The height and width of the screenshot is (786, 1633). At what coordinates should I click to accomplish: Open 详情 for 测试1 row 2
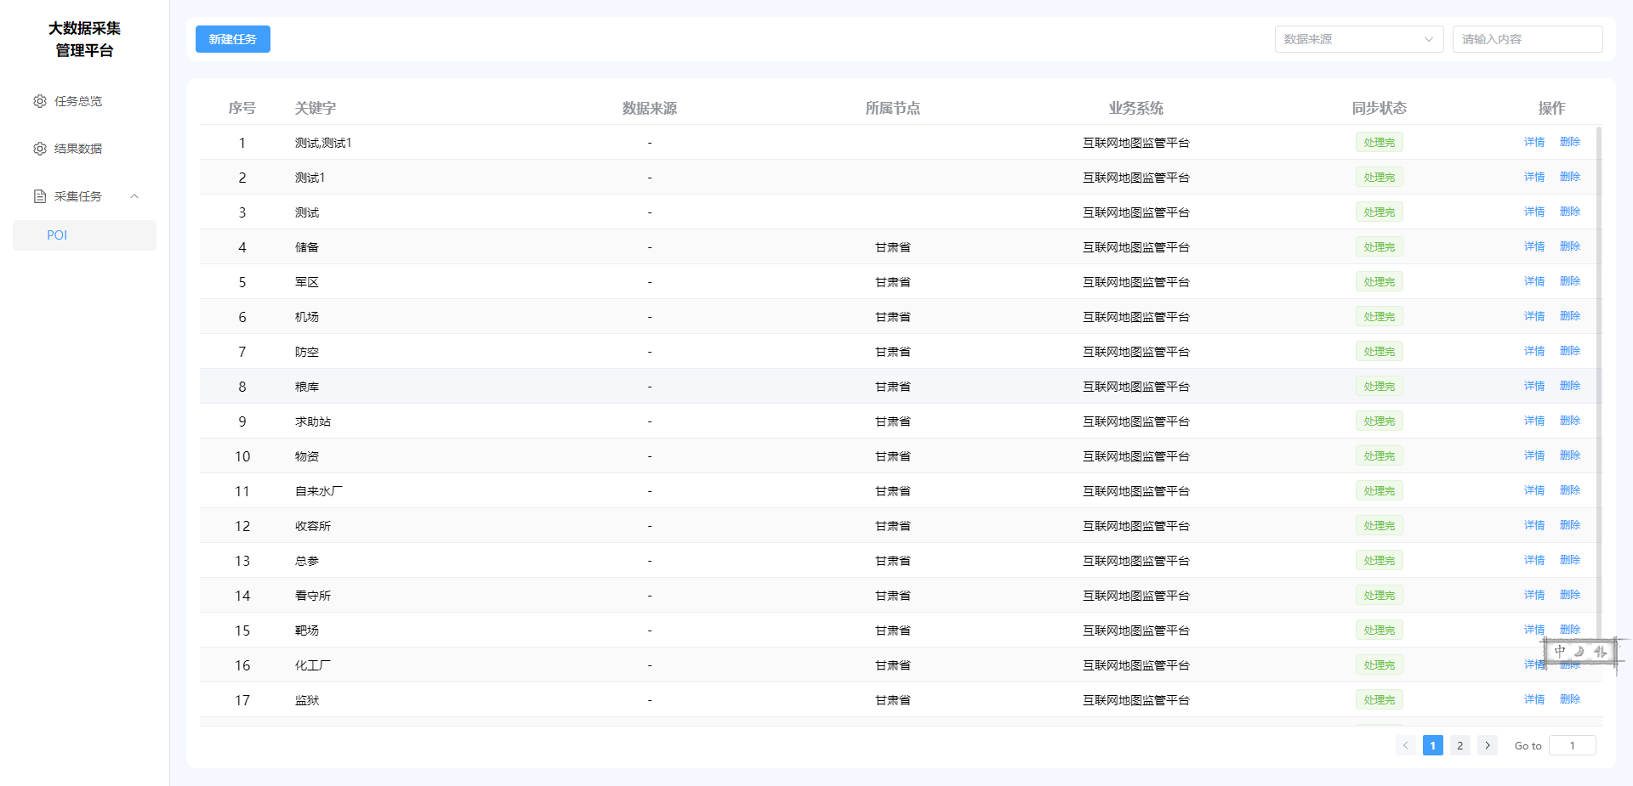(1534, 177)
